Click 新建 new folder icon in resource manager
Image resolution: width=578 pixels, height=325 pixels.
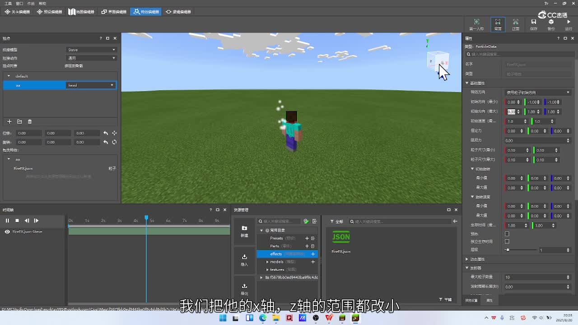click(x=244, y=231)
